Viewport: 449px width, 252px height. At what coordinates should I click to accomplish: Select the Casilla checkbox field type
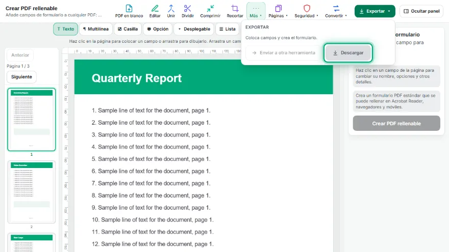coord(128,29)
